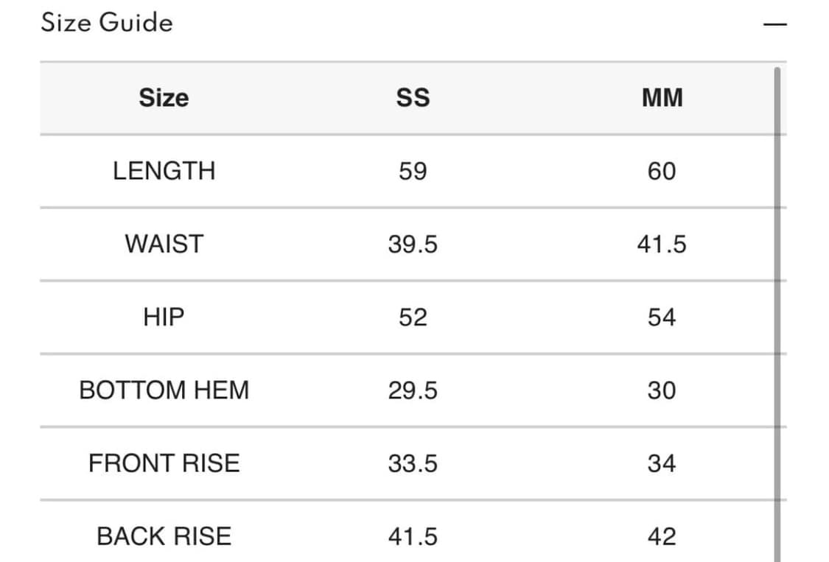Click the BACK RISE row label
829x562 pixels.
pyautogui.click(x=164, y=536)
